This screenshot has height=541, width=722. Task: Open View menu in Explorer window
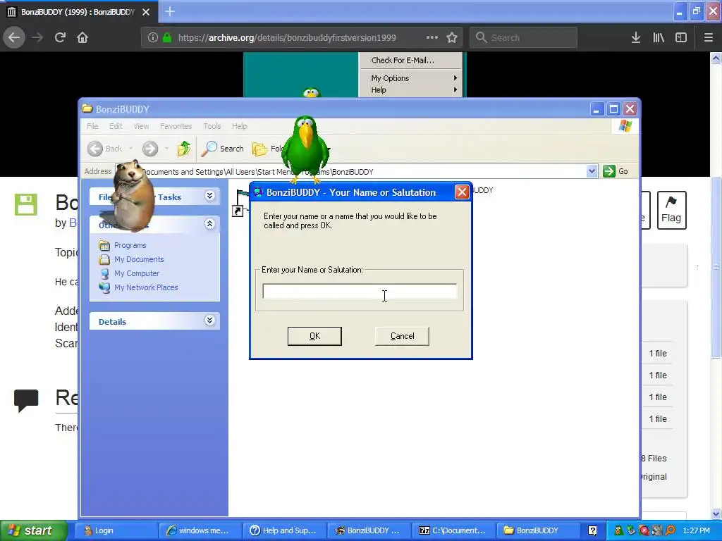click(x=141, y=126)
